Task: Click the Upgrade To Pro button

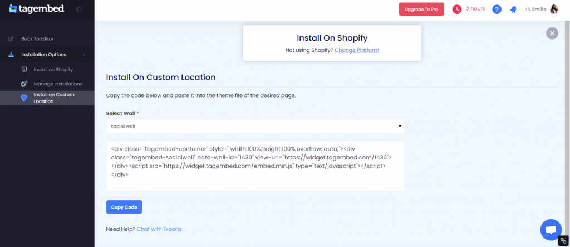Action: [421, 9]
